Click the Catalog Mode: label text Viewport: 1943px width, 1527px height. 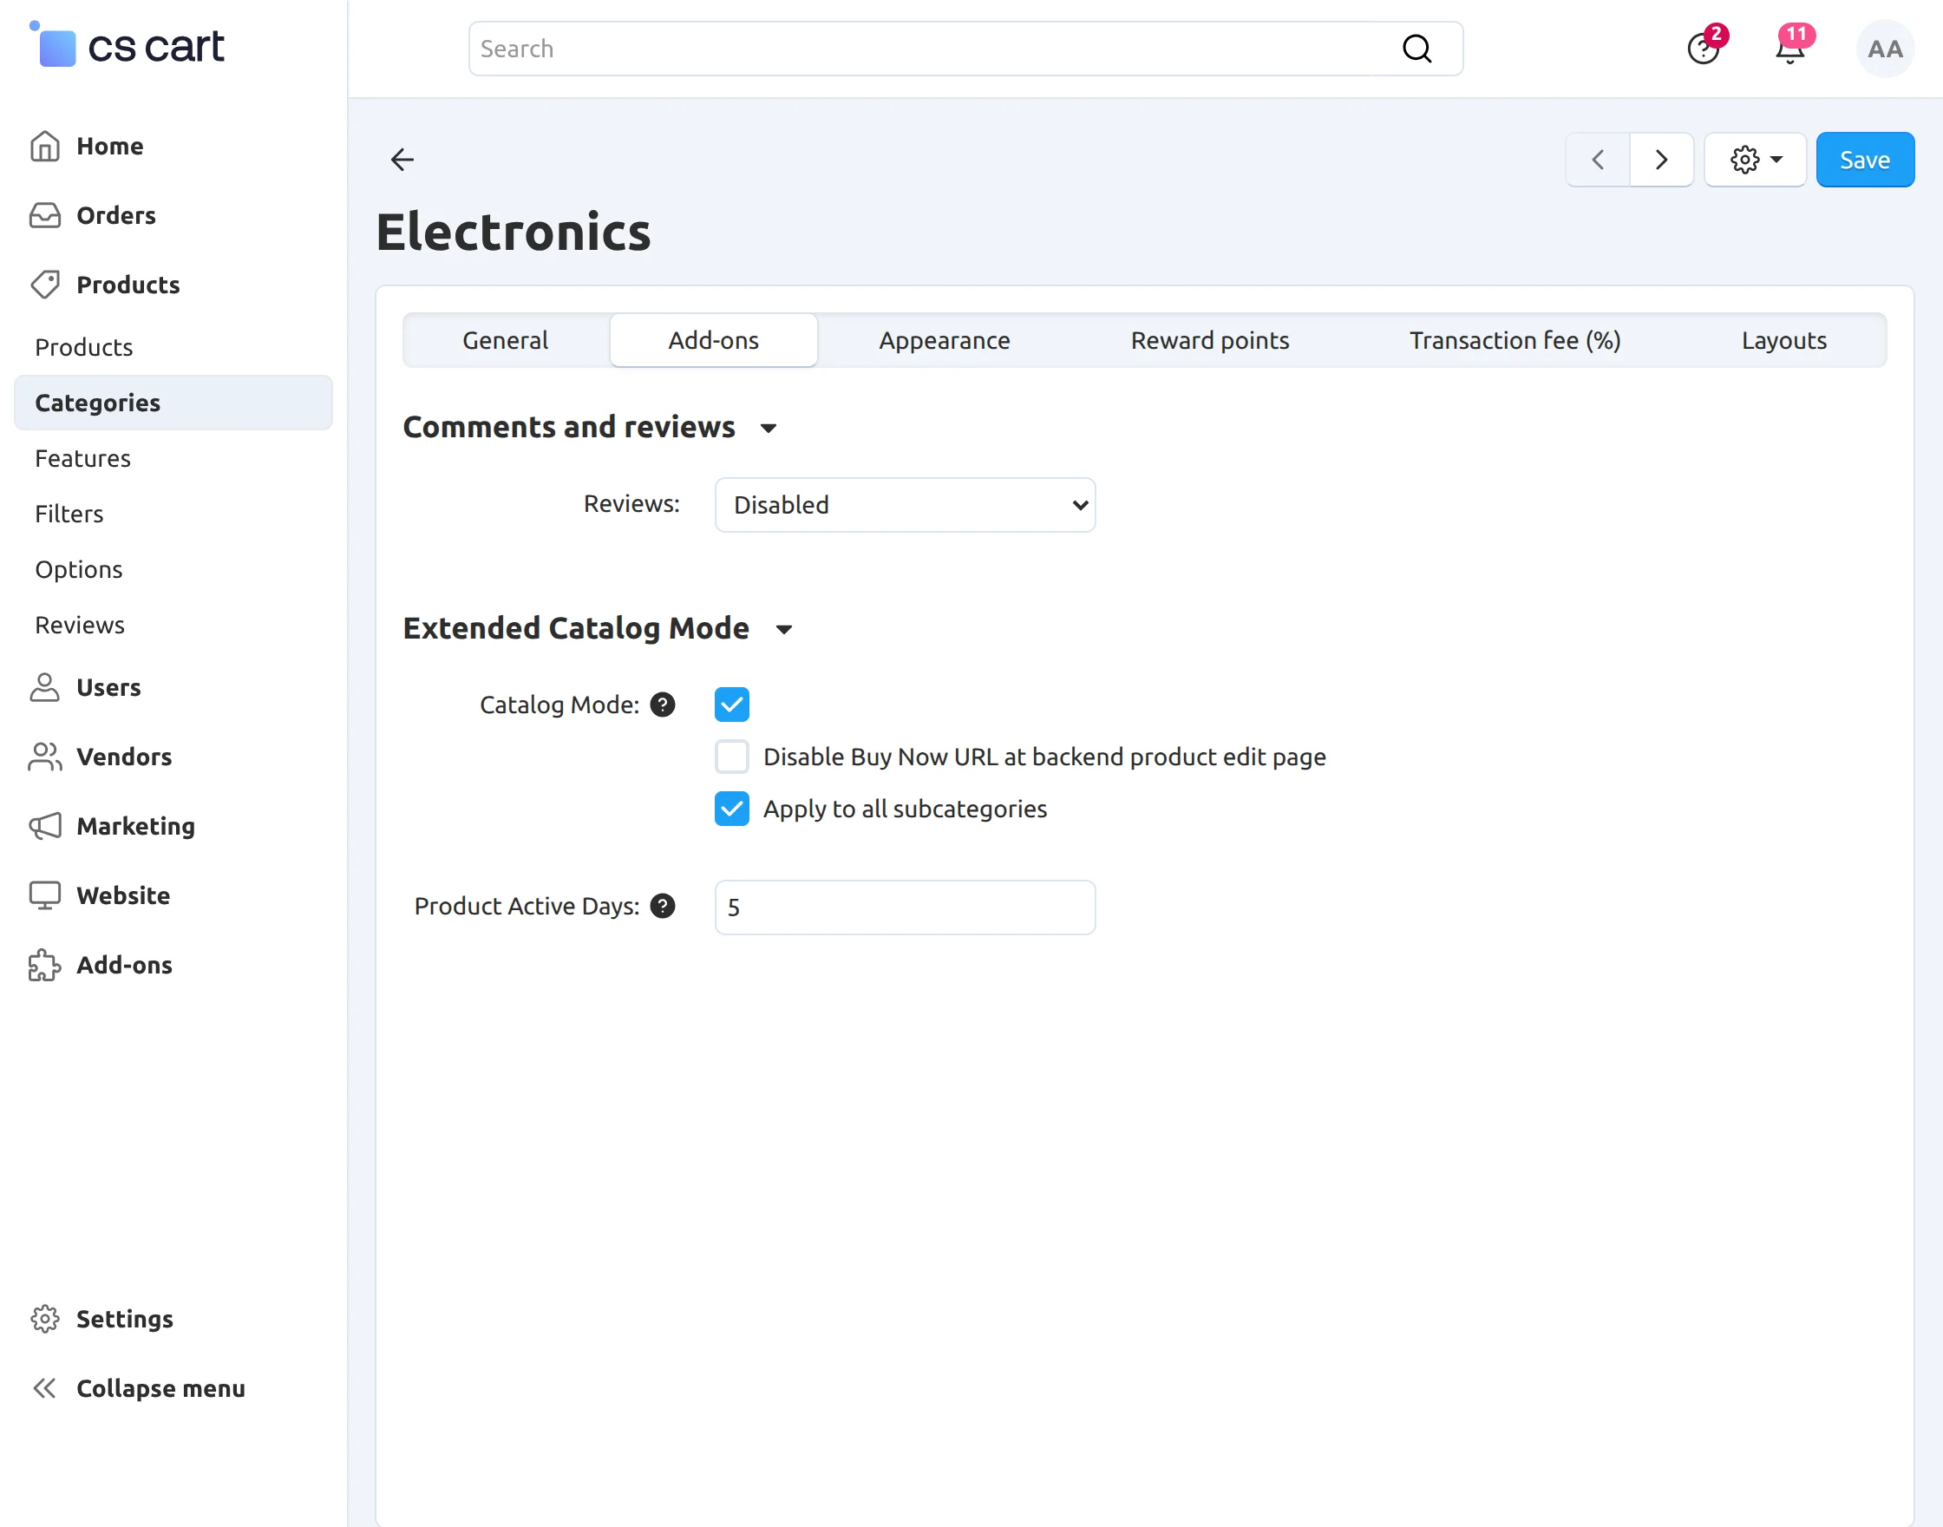pos(559,705)
